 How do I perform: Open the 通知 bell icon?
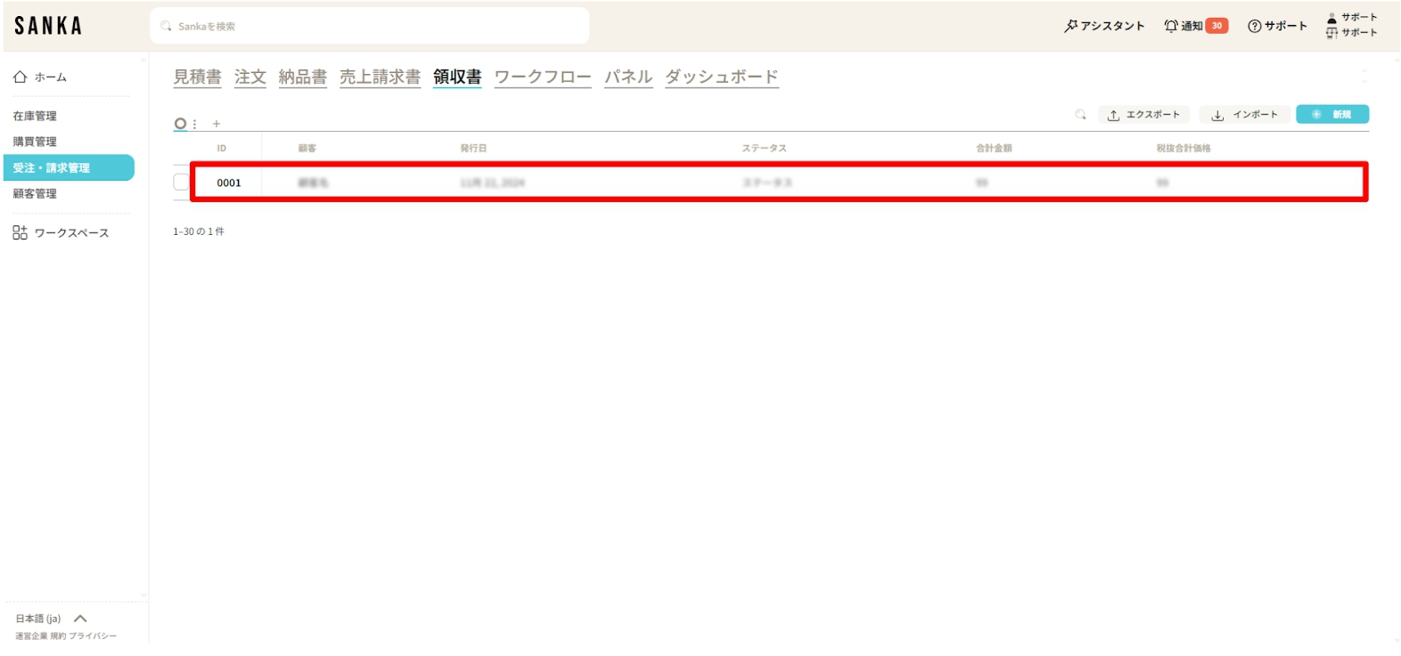(1171, 26)
